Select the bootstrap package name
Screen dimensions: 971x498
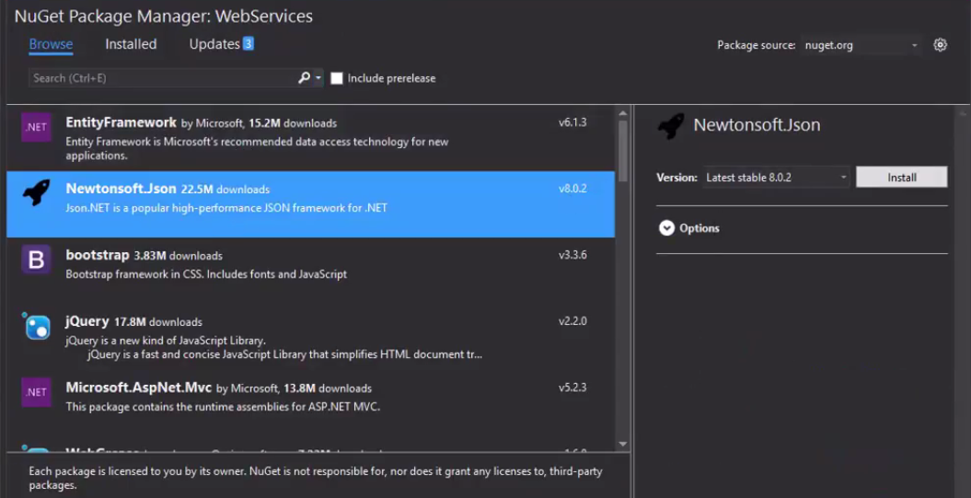[x=98, y=255]
